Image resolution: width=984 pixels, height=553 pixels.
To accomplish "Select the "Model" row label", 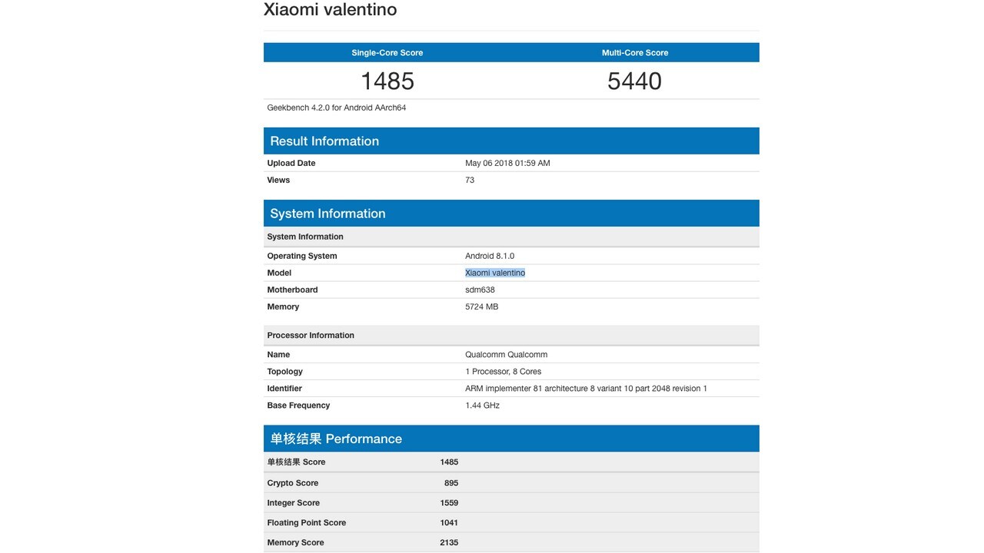I will (279, 273).
